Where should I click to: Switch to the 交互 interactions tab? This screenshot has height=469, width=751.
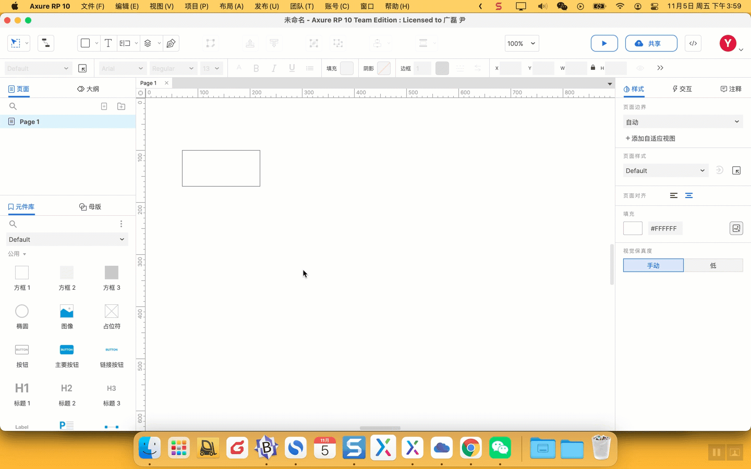tap(682, 89)
